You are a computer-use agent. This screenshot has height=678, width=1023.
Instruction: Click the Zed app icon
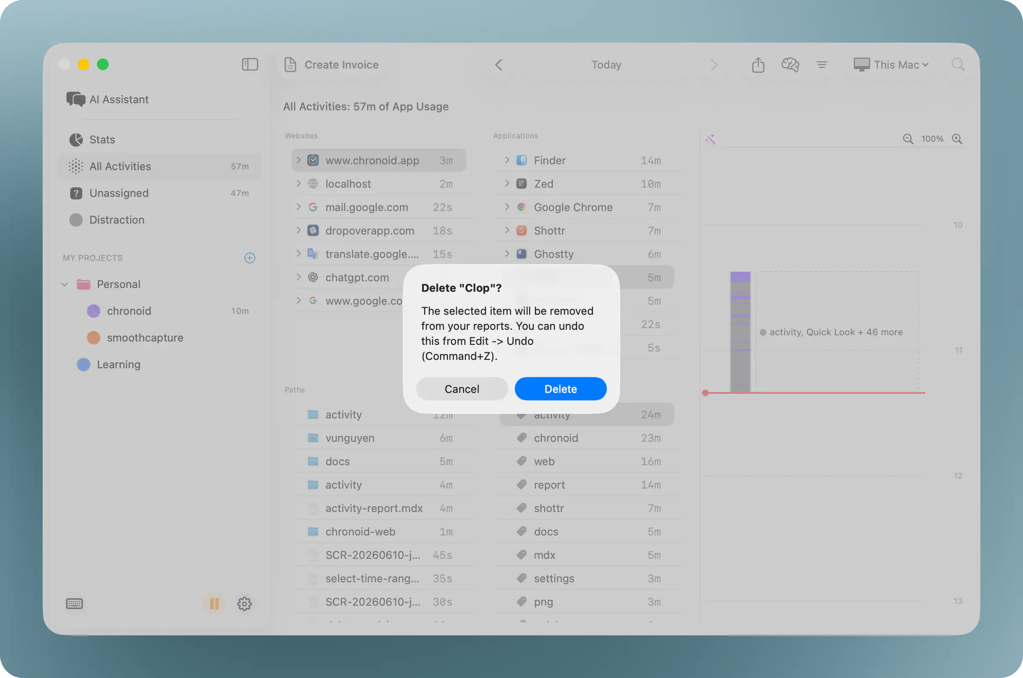(x=521, y=184)
